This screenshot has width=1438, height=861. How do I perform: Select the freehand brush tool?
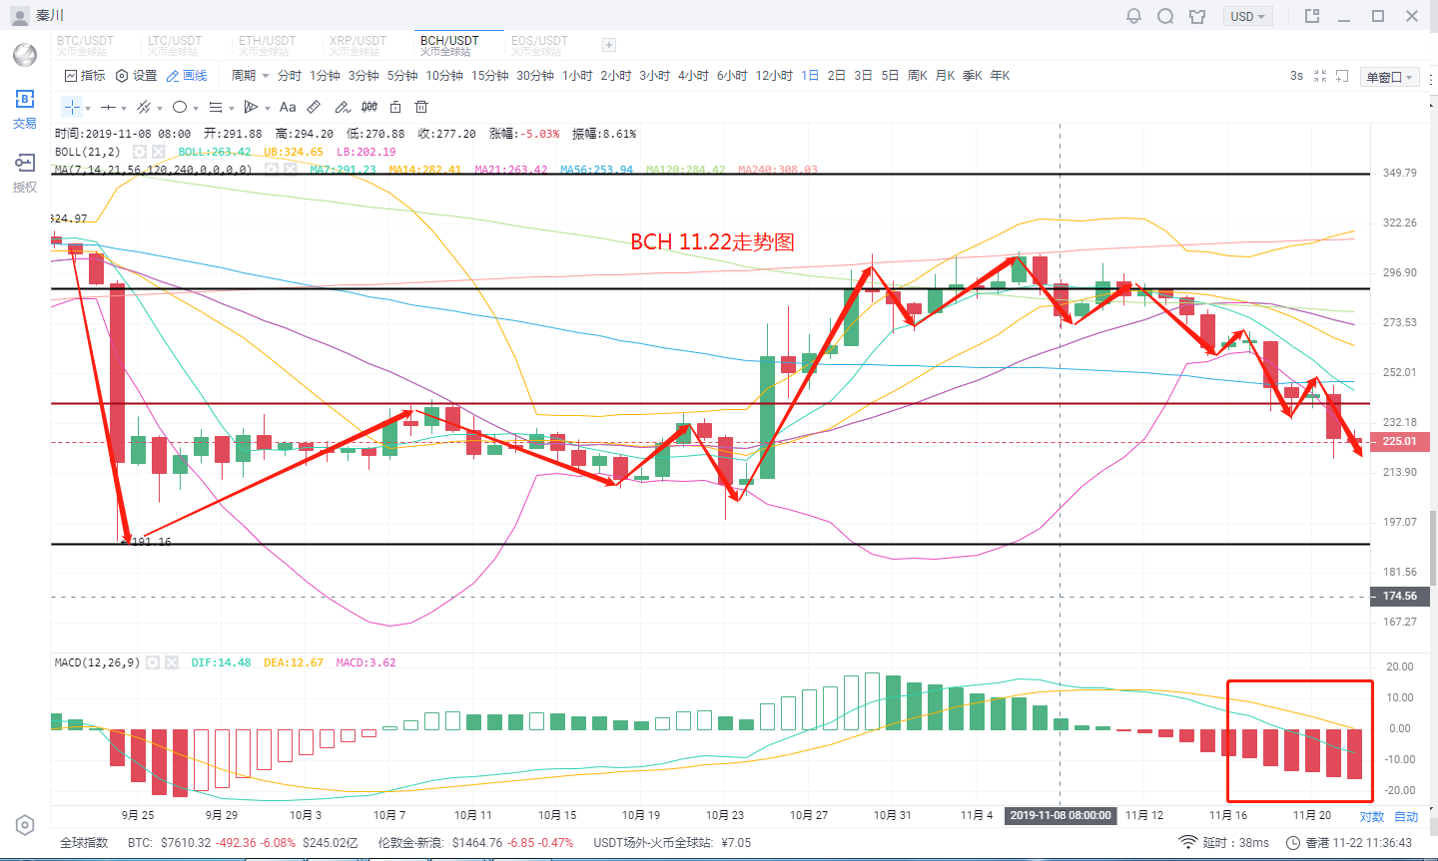pyautogui.click(x=342, y=107)
